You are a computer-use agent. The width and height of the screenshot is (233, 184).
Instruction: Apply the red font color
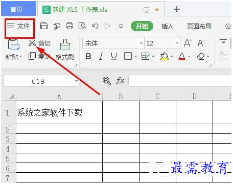coord(182,56)
